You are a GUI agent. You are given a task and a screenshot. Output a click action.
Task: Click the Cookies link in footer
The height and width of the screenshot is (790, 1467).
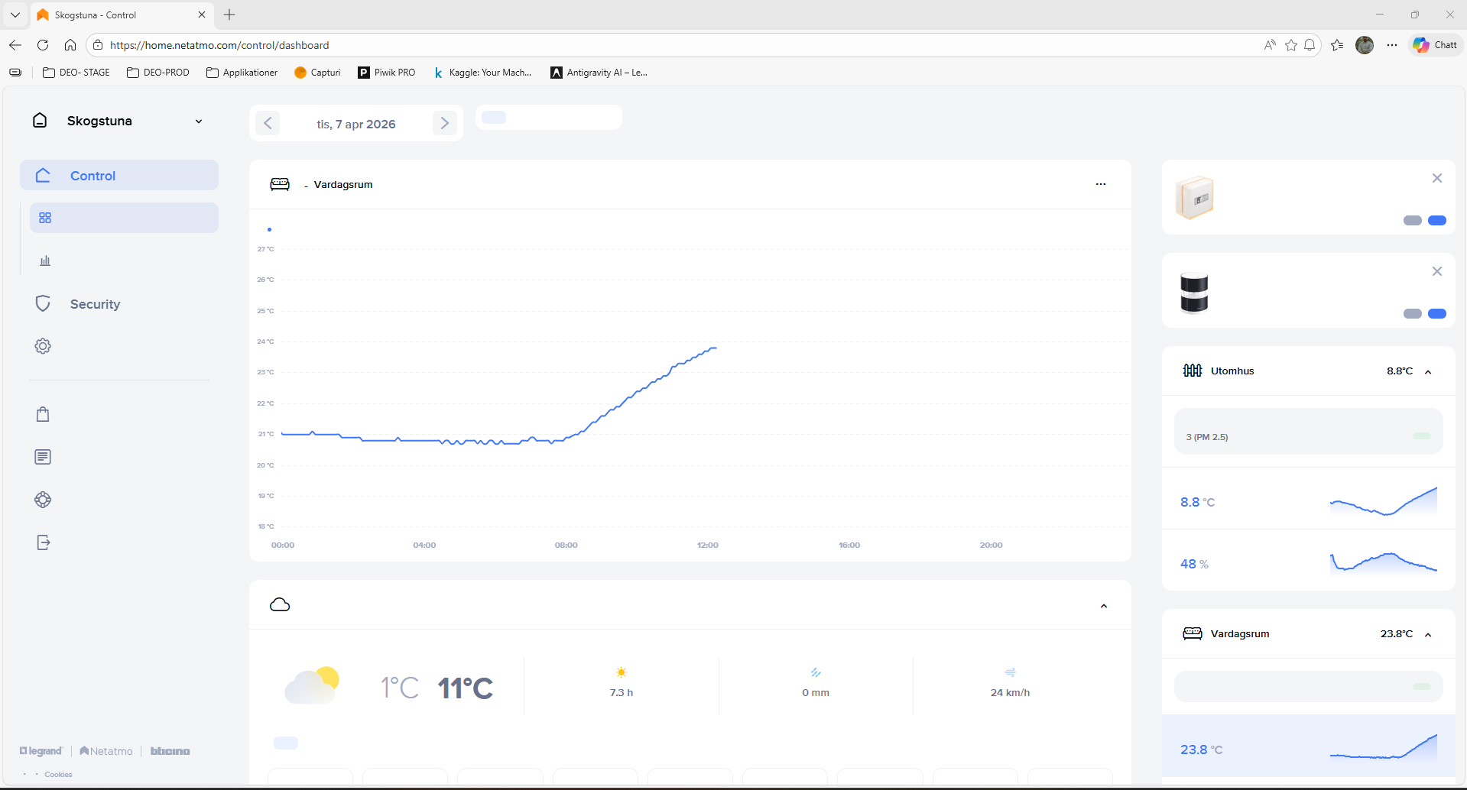point(58,774)
